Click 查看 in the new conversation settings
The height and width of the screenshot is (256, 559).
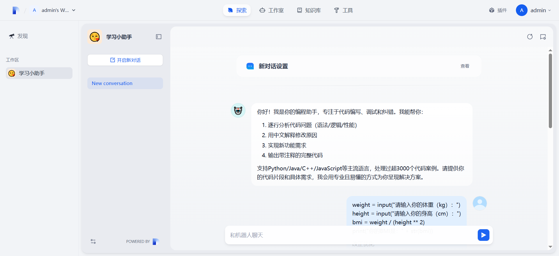[465, 66]
